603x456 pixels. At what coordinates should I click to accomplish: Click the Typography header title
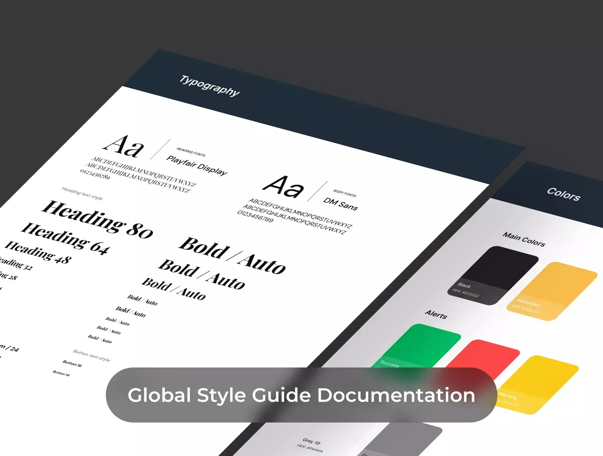point(210,86)
